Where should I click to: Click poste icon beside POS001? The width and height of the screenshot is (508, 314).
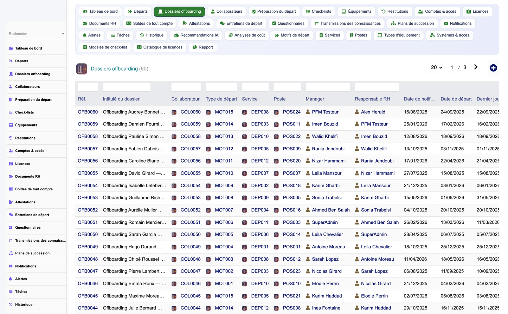[x=276, y=247]
